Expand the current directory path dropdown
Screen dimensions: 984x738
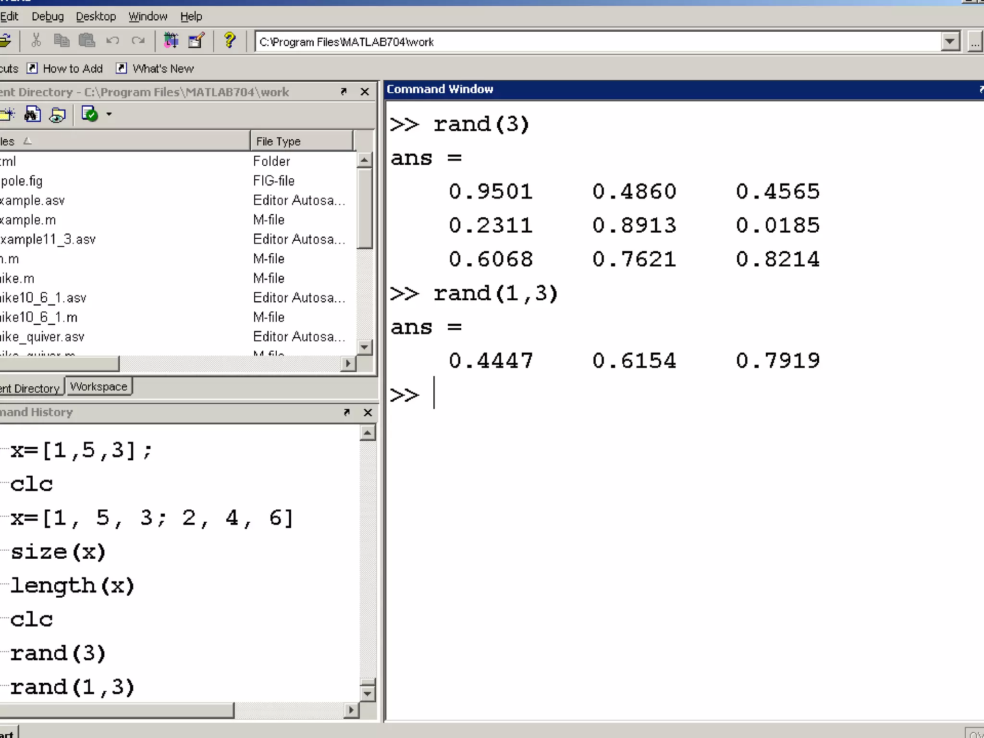click(949, 42)
